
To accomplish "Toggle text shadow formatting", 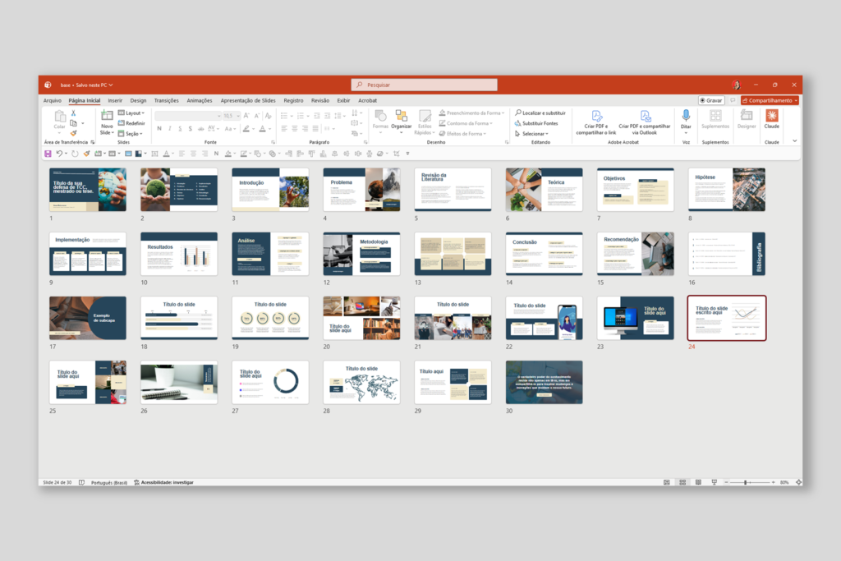I will tap(191, 129).
